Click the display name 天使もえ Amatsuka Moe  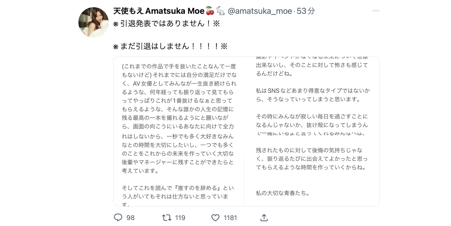click(159, 11)
